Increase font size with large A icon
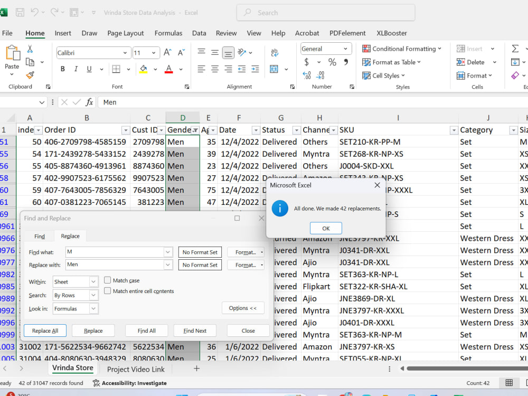The width and height of the screenshot is (528, 396). [x=167, y=52]
